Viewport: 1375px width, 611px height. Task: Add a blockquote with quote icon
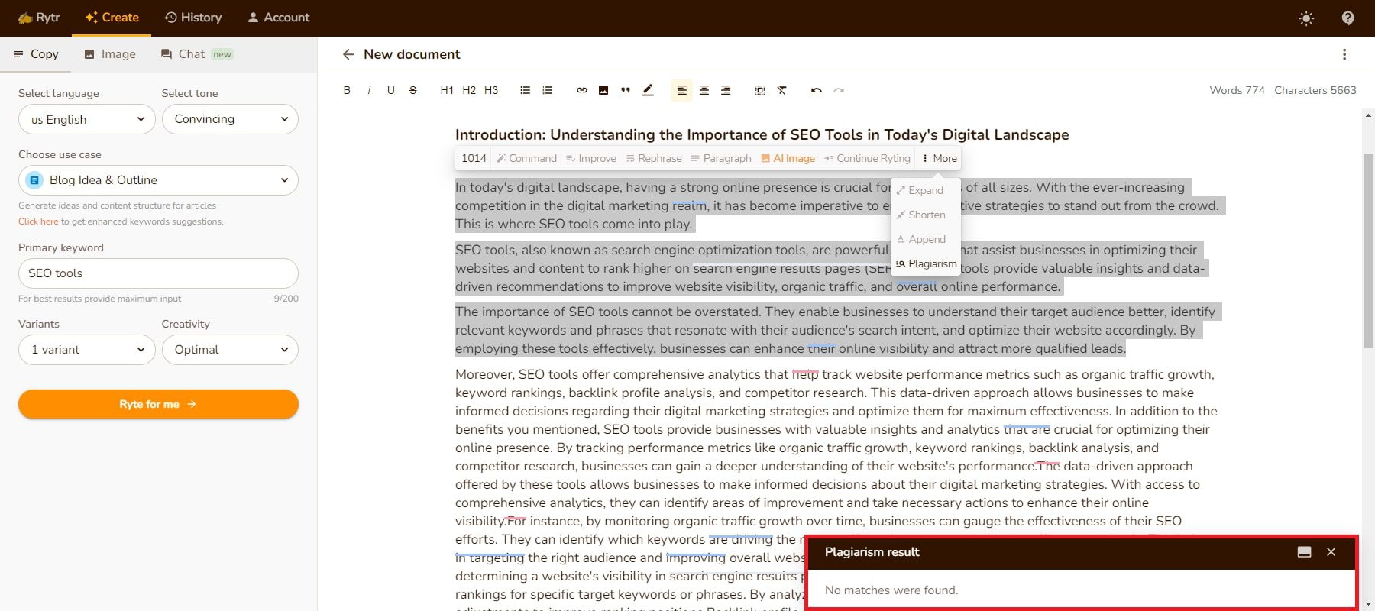[626, 90]
